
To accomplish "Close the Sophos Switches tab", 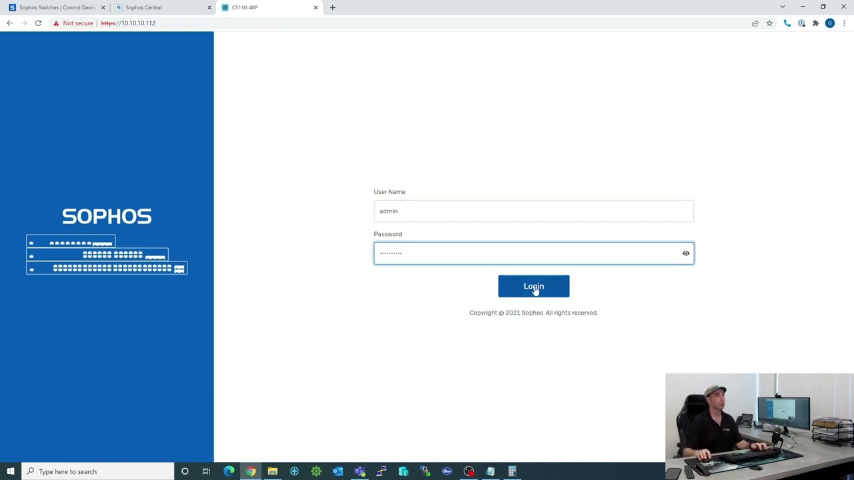I will (x=103, y=7).
